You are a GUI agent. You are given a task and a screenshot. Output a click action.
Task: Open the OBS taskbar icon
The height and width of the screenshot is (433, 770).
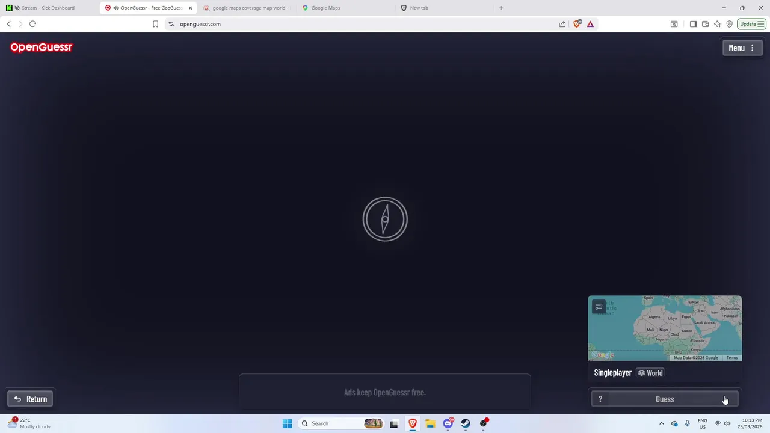coord(484,423)
